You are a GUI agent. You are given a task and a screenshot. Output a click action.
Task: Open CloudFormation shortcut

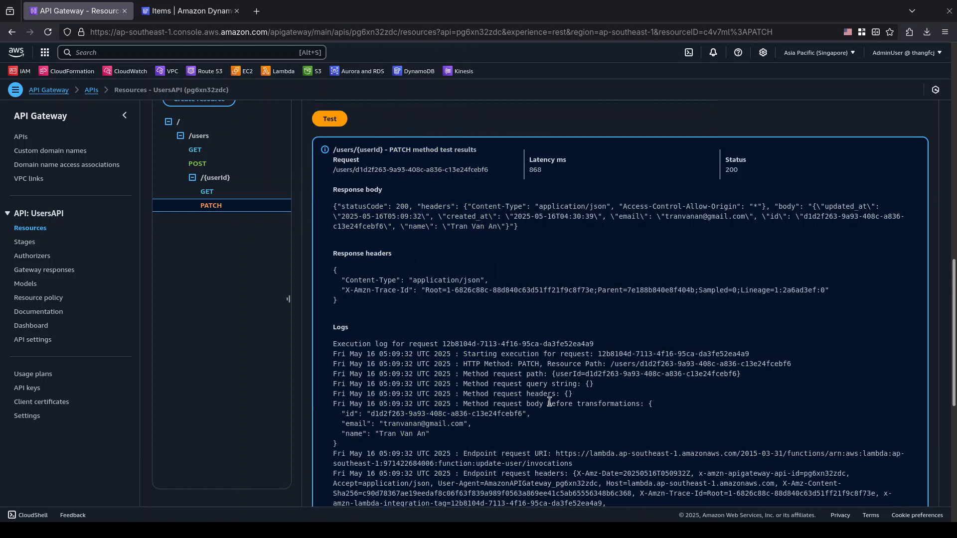pyautogui.click(x=66, y=71)
